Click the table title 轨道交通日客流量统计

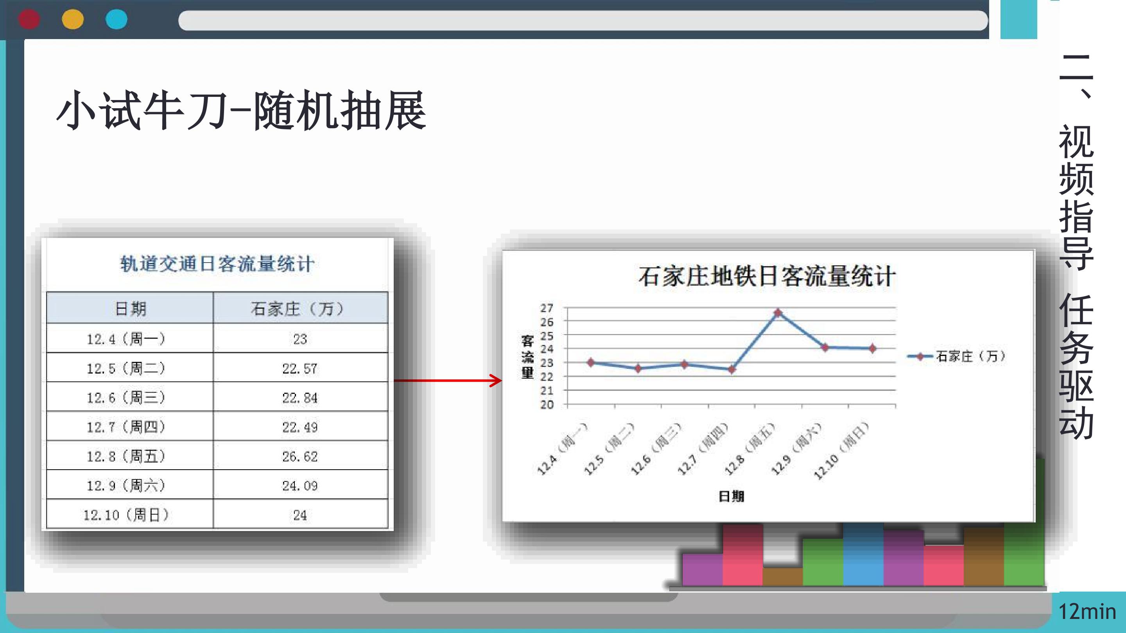[217, 264]
